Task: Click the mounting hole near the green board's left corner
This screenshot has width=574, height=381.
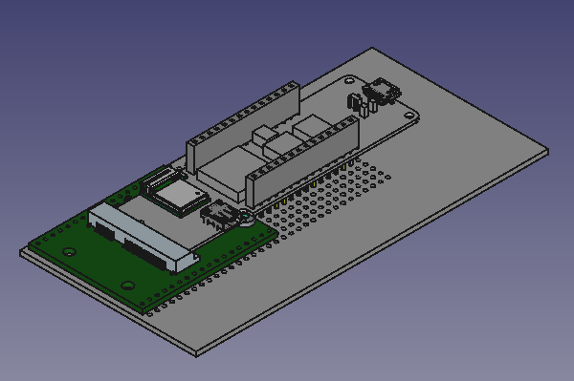Action: (69, 251)
